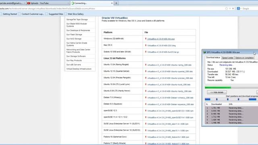Open Sun Storage Software sidebar item
258x145 pixels.
[76, 56]
